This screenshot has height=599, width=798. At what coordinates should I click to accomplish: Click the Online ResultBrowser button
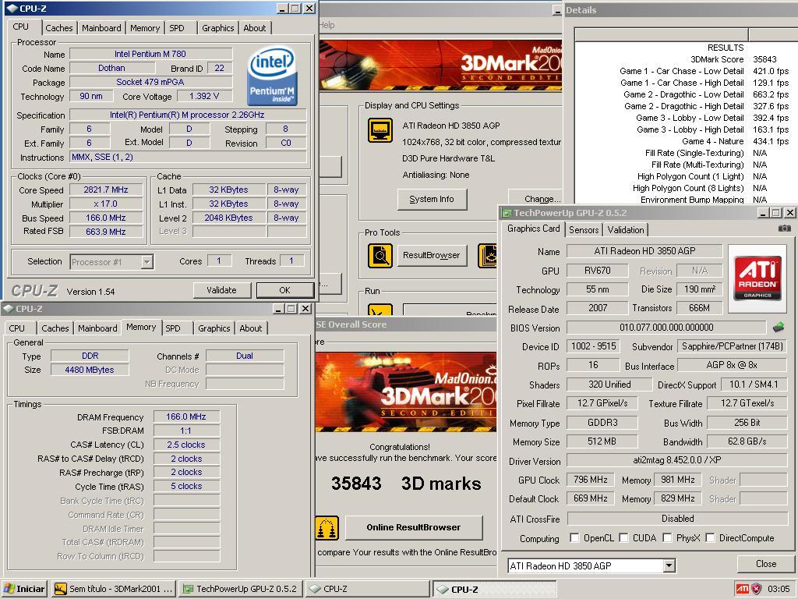(413, 528)
